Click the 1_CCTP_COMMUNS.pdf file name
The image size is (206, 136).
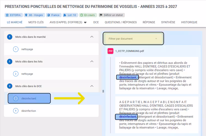[x=130, y=51]
